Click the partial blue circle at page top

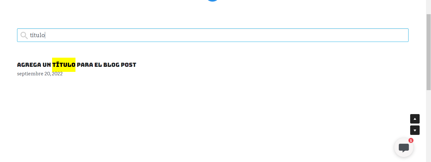(213, 1)
